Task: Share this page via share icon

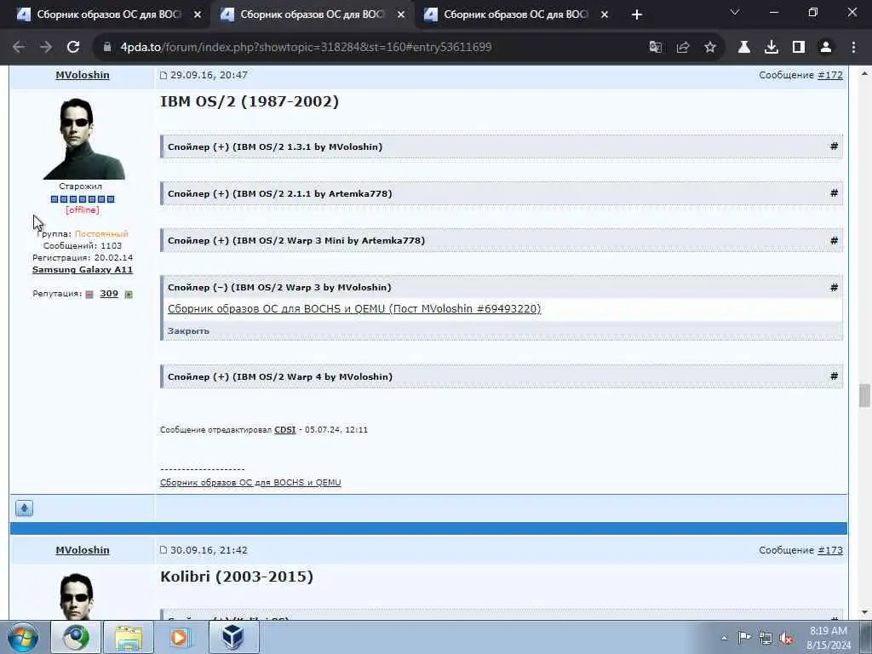Action: (x=683, y=48)
